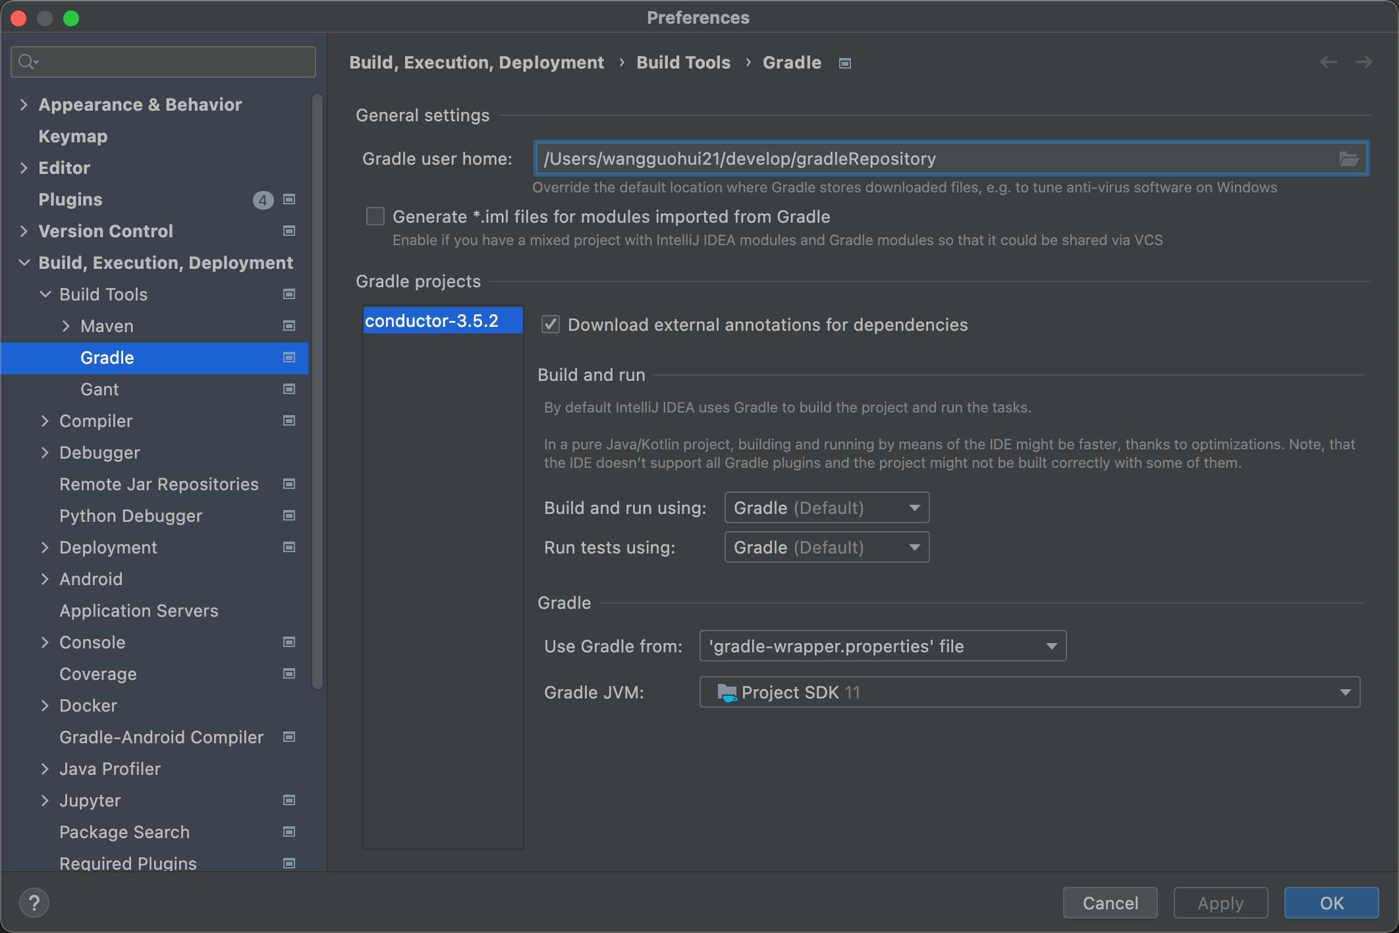Click the settings tree vertical scrollbar
This screenshot has height=933, width=1399.
[317, 392]
